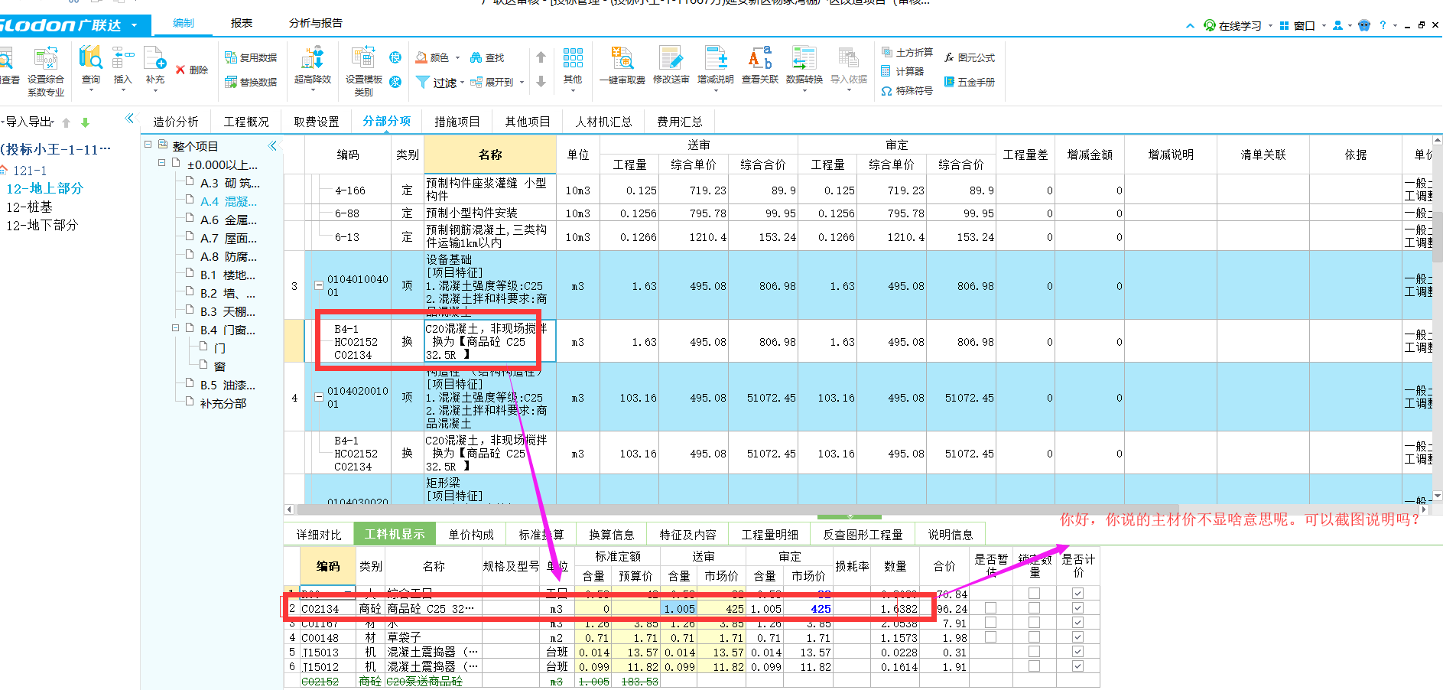Open the 导入导出 menu

[x=28, y=122]
